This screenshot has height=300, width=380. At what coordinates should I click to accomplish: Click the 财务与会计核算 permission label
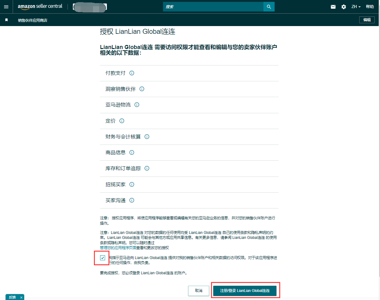tap(123, 137)
